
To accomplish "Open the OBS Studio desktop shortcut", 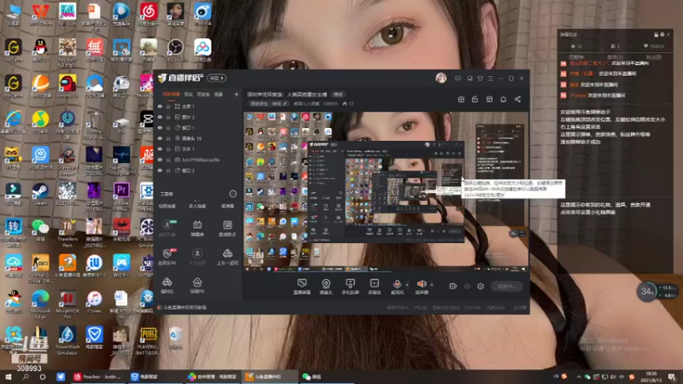I will click(175, 50).
